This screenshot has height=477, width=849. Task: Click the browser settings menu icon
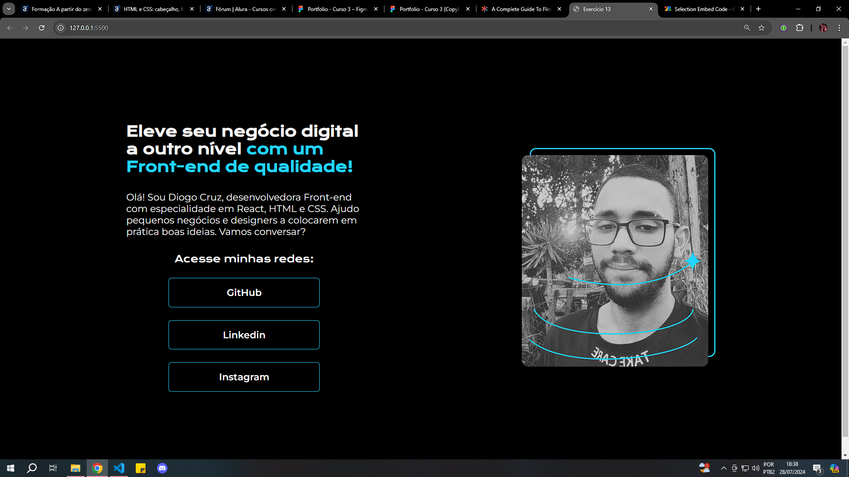pyautogui.click(x=839, y=27)
